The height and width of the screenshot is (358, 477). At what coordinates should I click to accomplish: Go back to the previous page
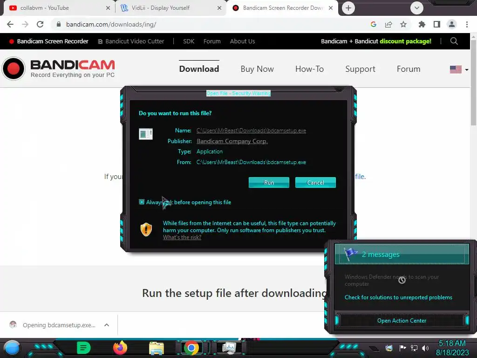point(10,24)
